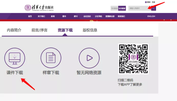Click the 扫描二维码 text
The width and height of the screenshot is (177, 101).
(125, 80)
